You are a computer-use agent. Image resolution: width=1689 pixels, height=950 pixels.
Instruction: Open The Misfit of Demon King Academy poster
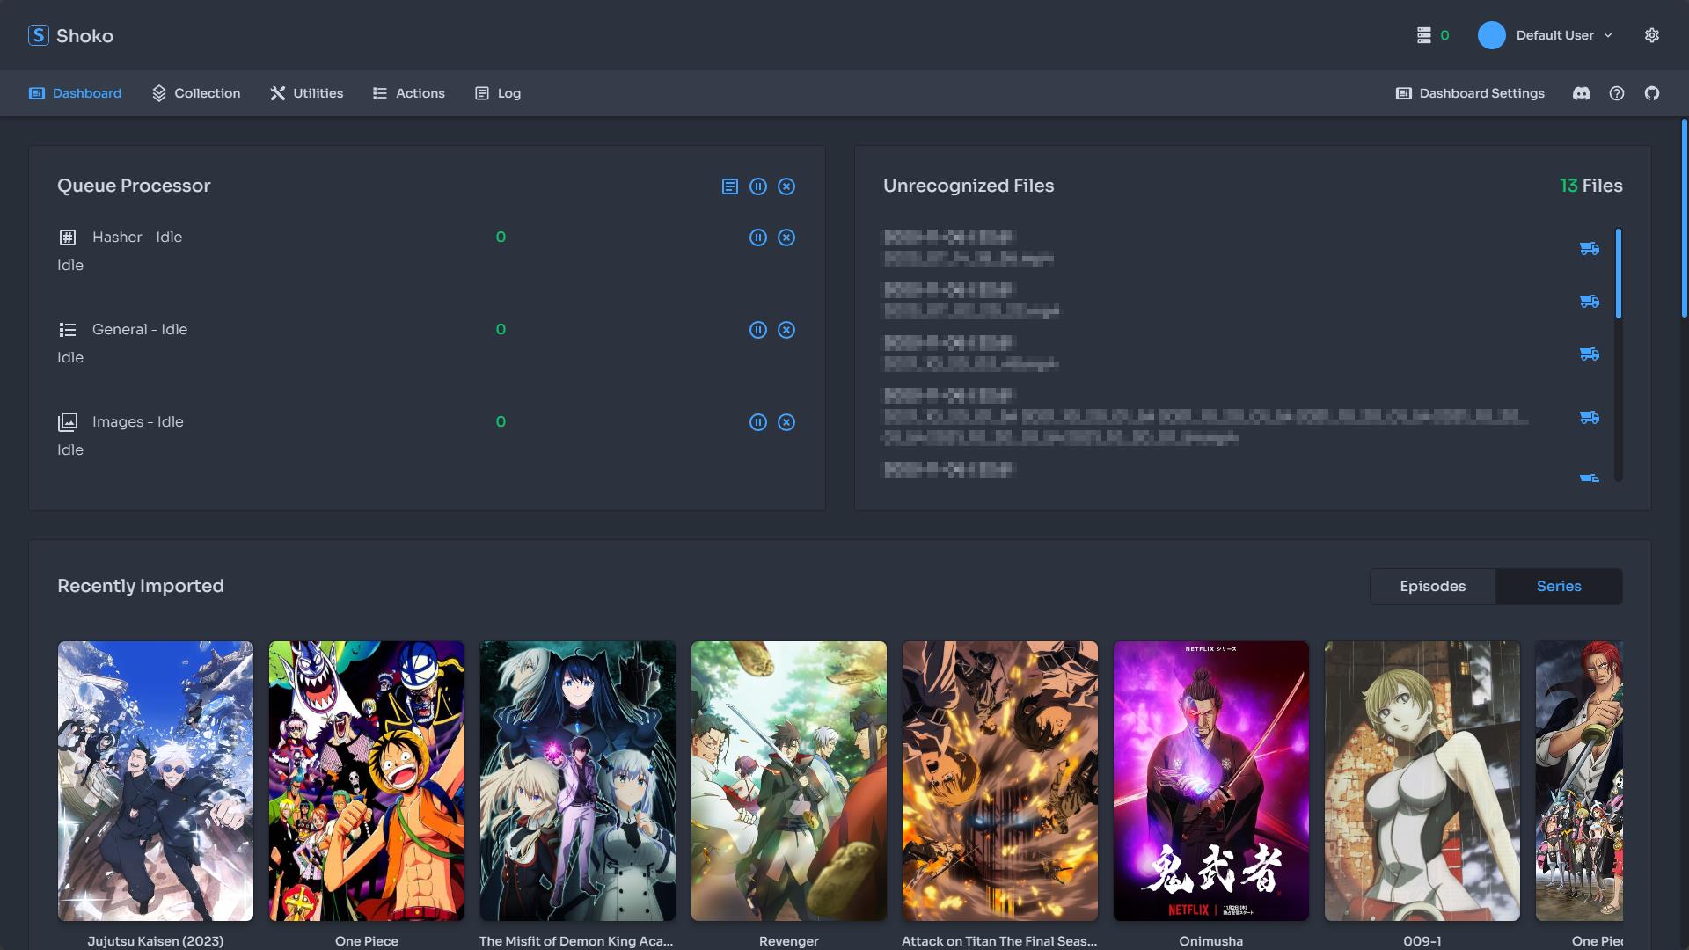(578, 781)
